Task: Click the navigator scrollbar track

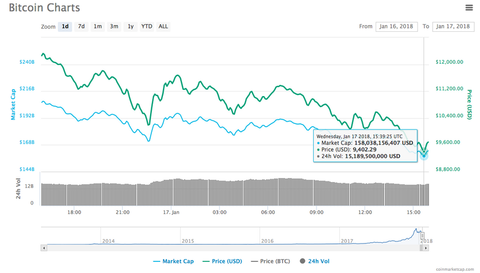Action: (223, 247)
